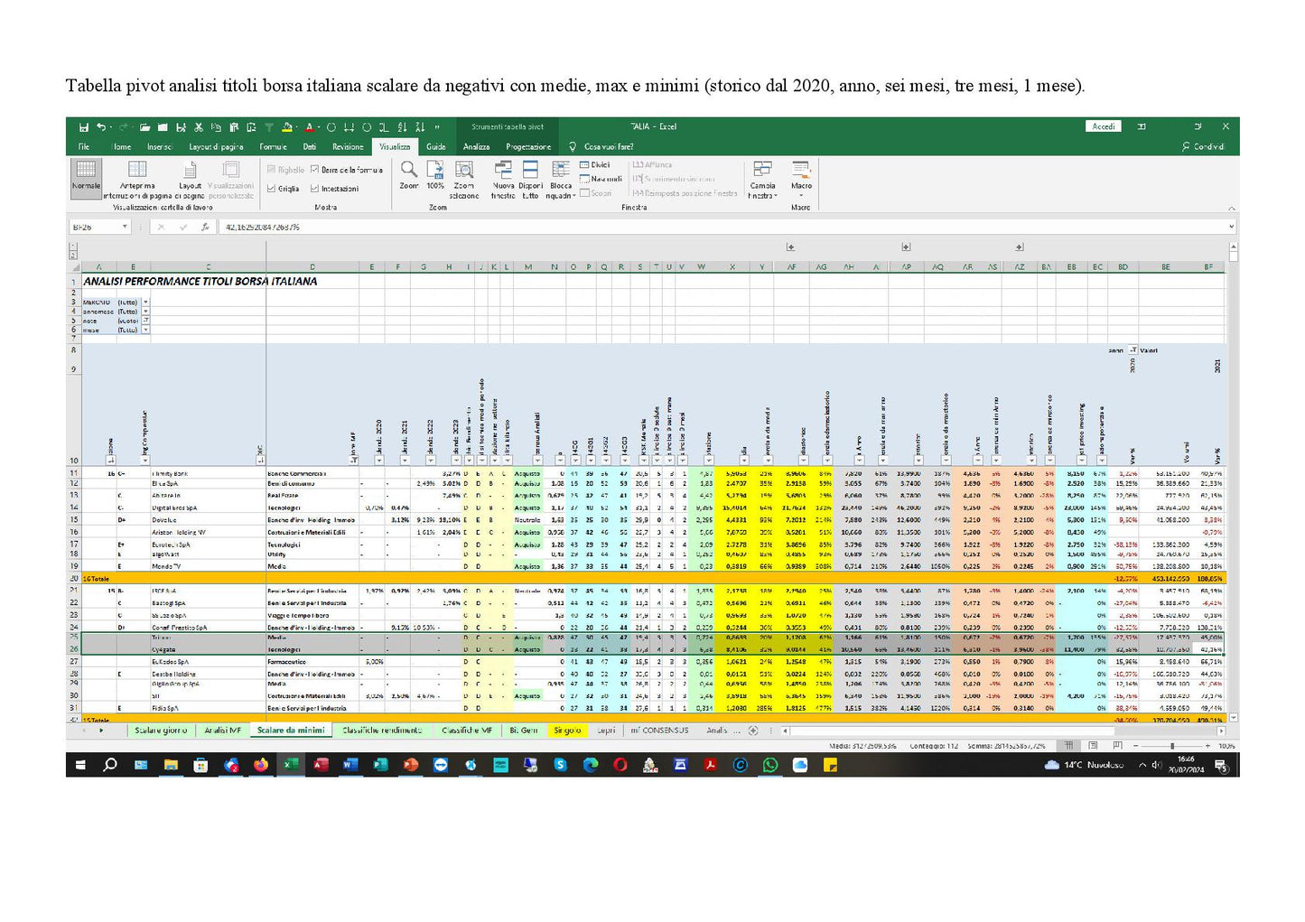Click the Excel icon in Windows taskbar

coord(291,765)
